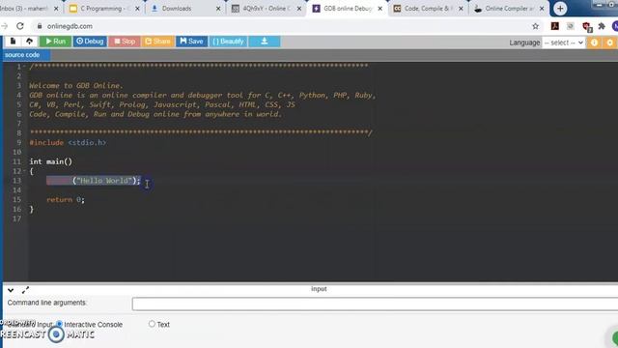Click the comment line starting "Code, Compile, Run"
Viewport: 618px width, 348px height.
(x=155, y=114)
